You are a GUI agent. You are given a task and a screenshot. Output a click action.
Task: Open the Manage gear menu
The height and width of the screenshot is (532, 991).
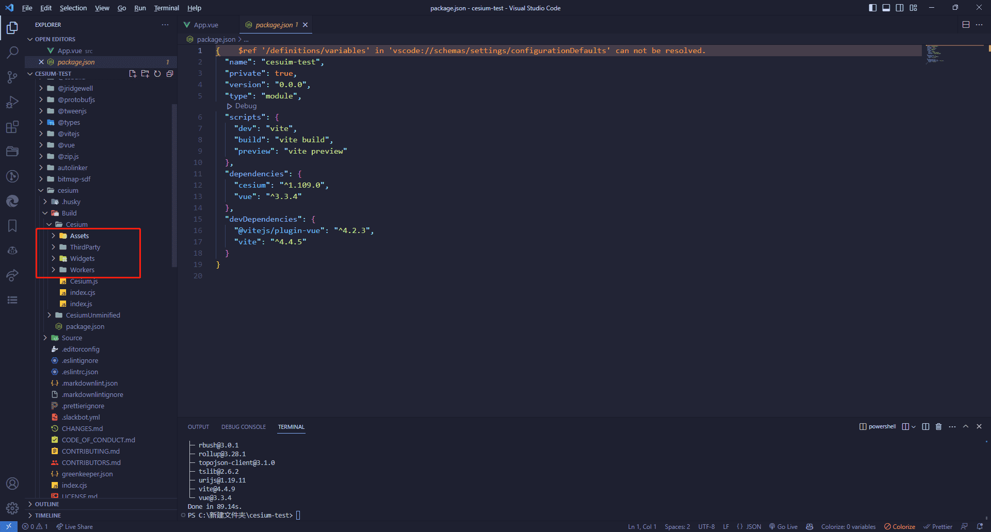click(x=12, y=508)
